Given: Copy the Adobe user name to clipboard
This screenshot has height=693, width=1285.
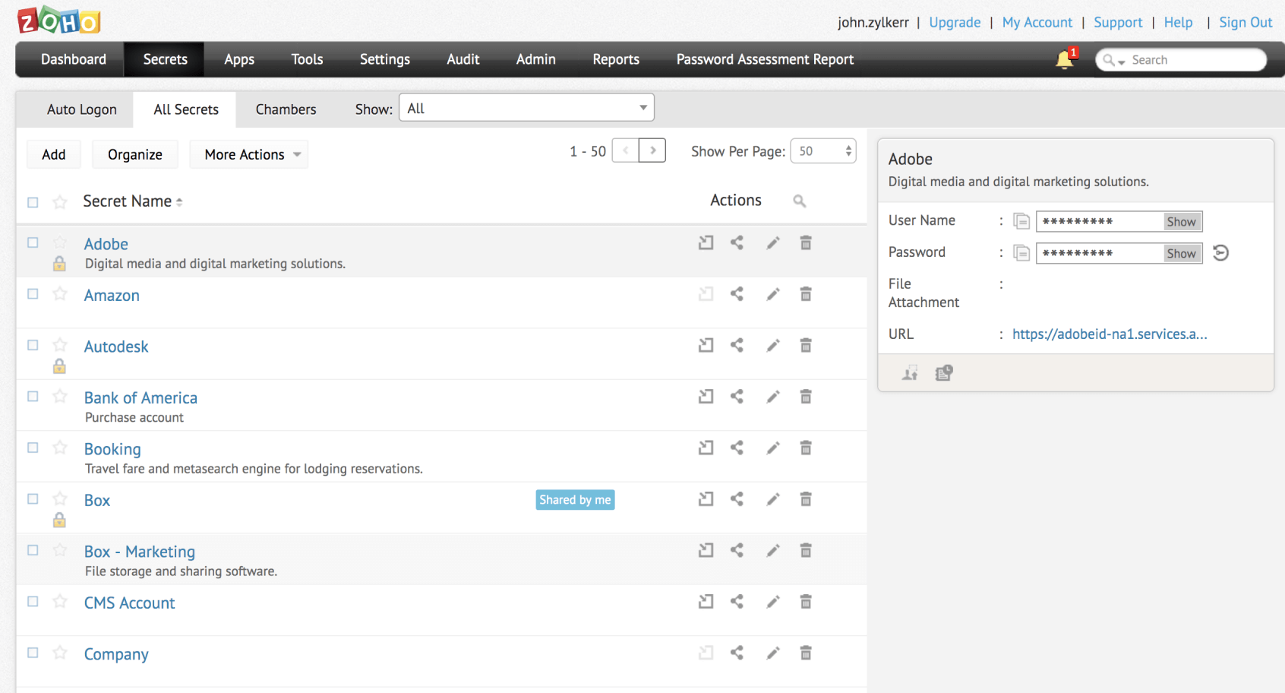Looking at the screenshot, I should 1021,221.
